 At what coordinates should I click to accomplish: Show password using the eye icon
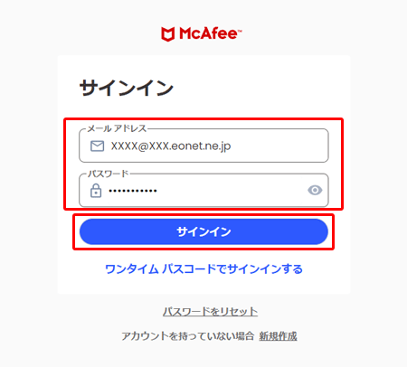pos(315,190)
